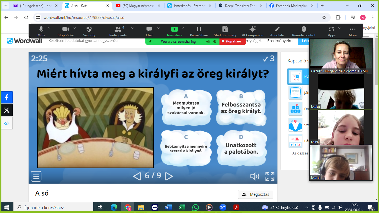Click the red Stop share button
The image size is (379, 213).
click(x=233, y=41)
